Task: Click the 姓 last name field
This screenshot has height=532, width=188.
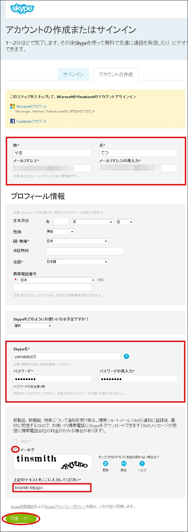Action: pyautogui.click(x=52, y=153)
